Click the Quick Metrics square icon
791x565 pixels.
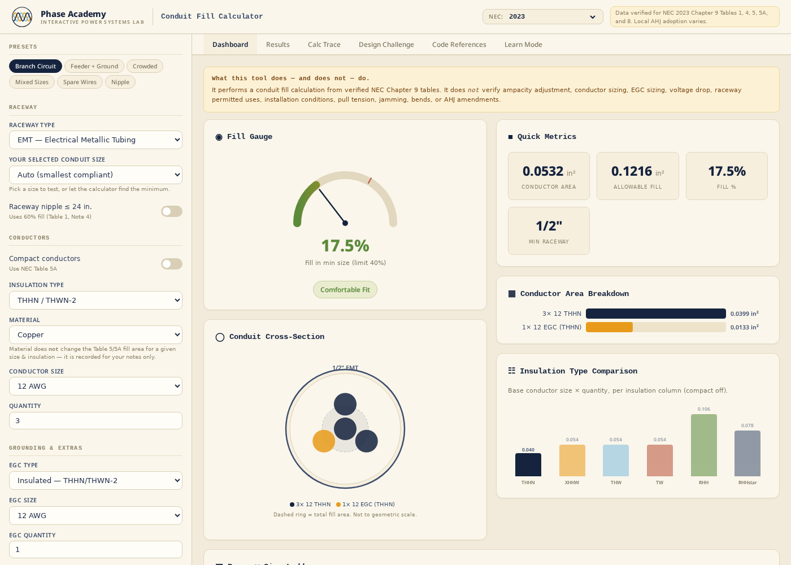511,137
